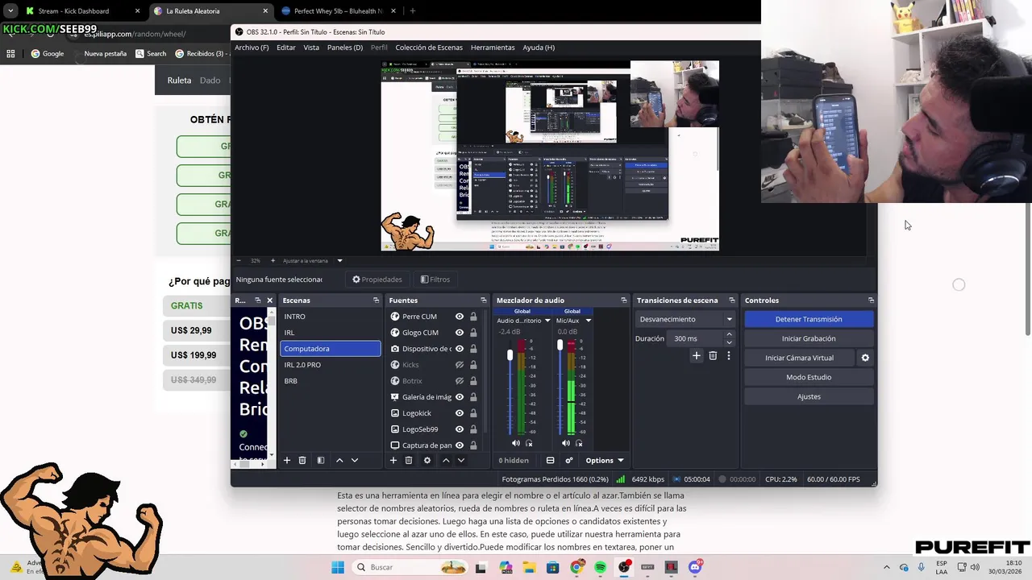The width and height of the screenshot is (1032, 580).
Task: Open the transition three-dots menu
Action: click(x=729, y=355)
